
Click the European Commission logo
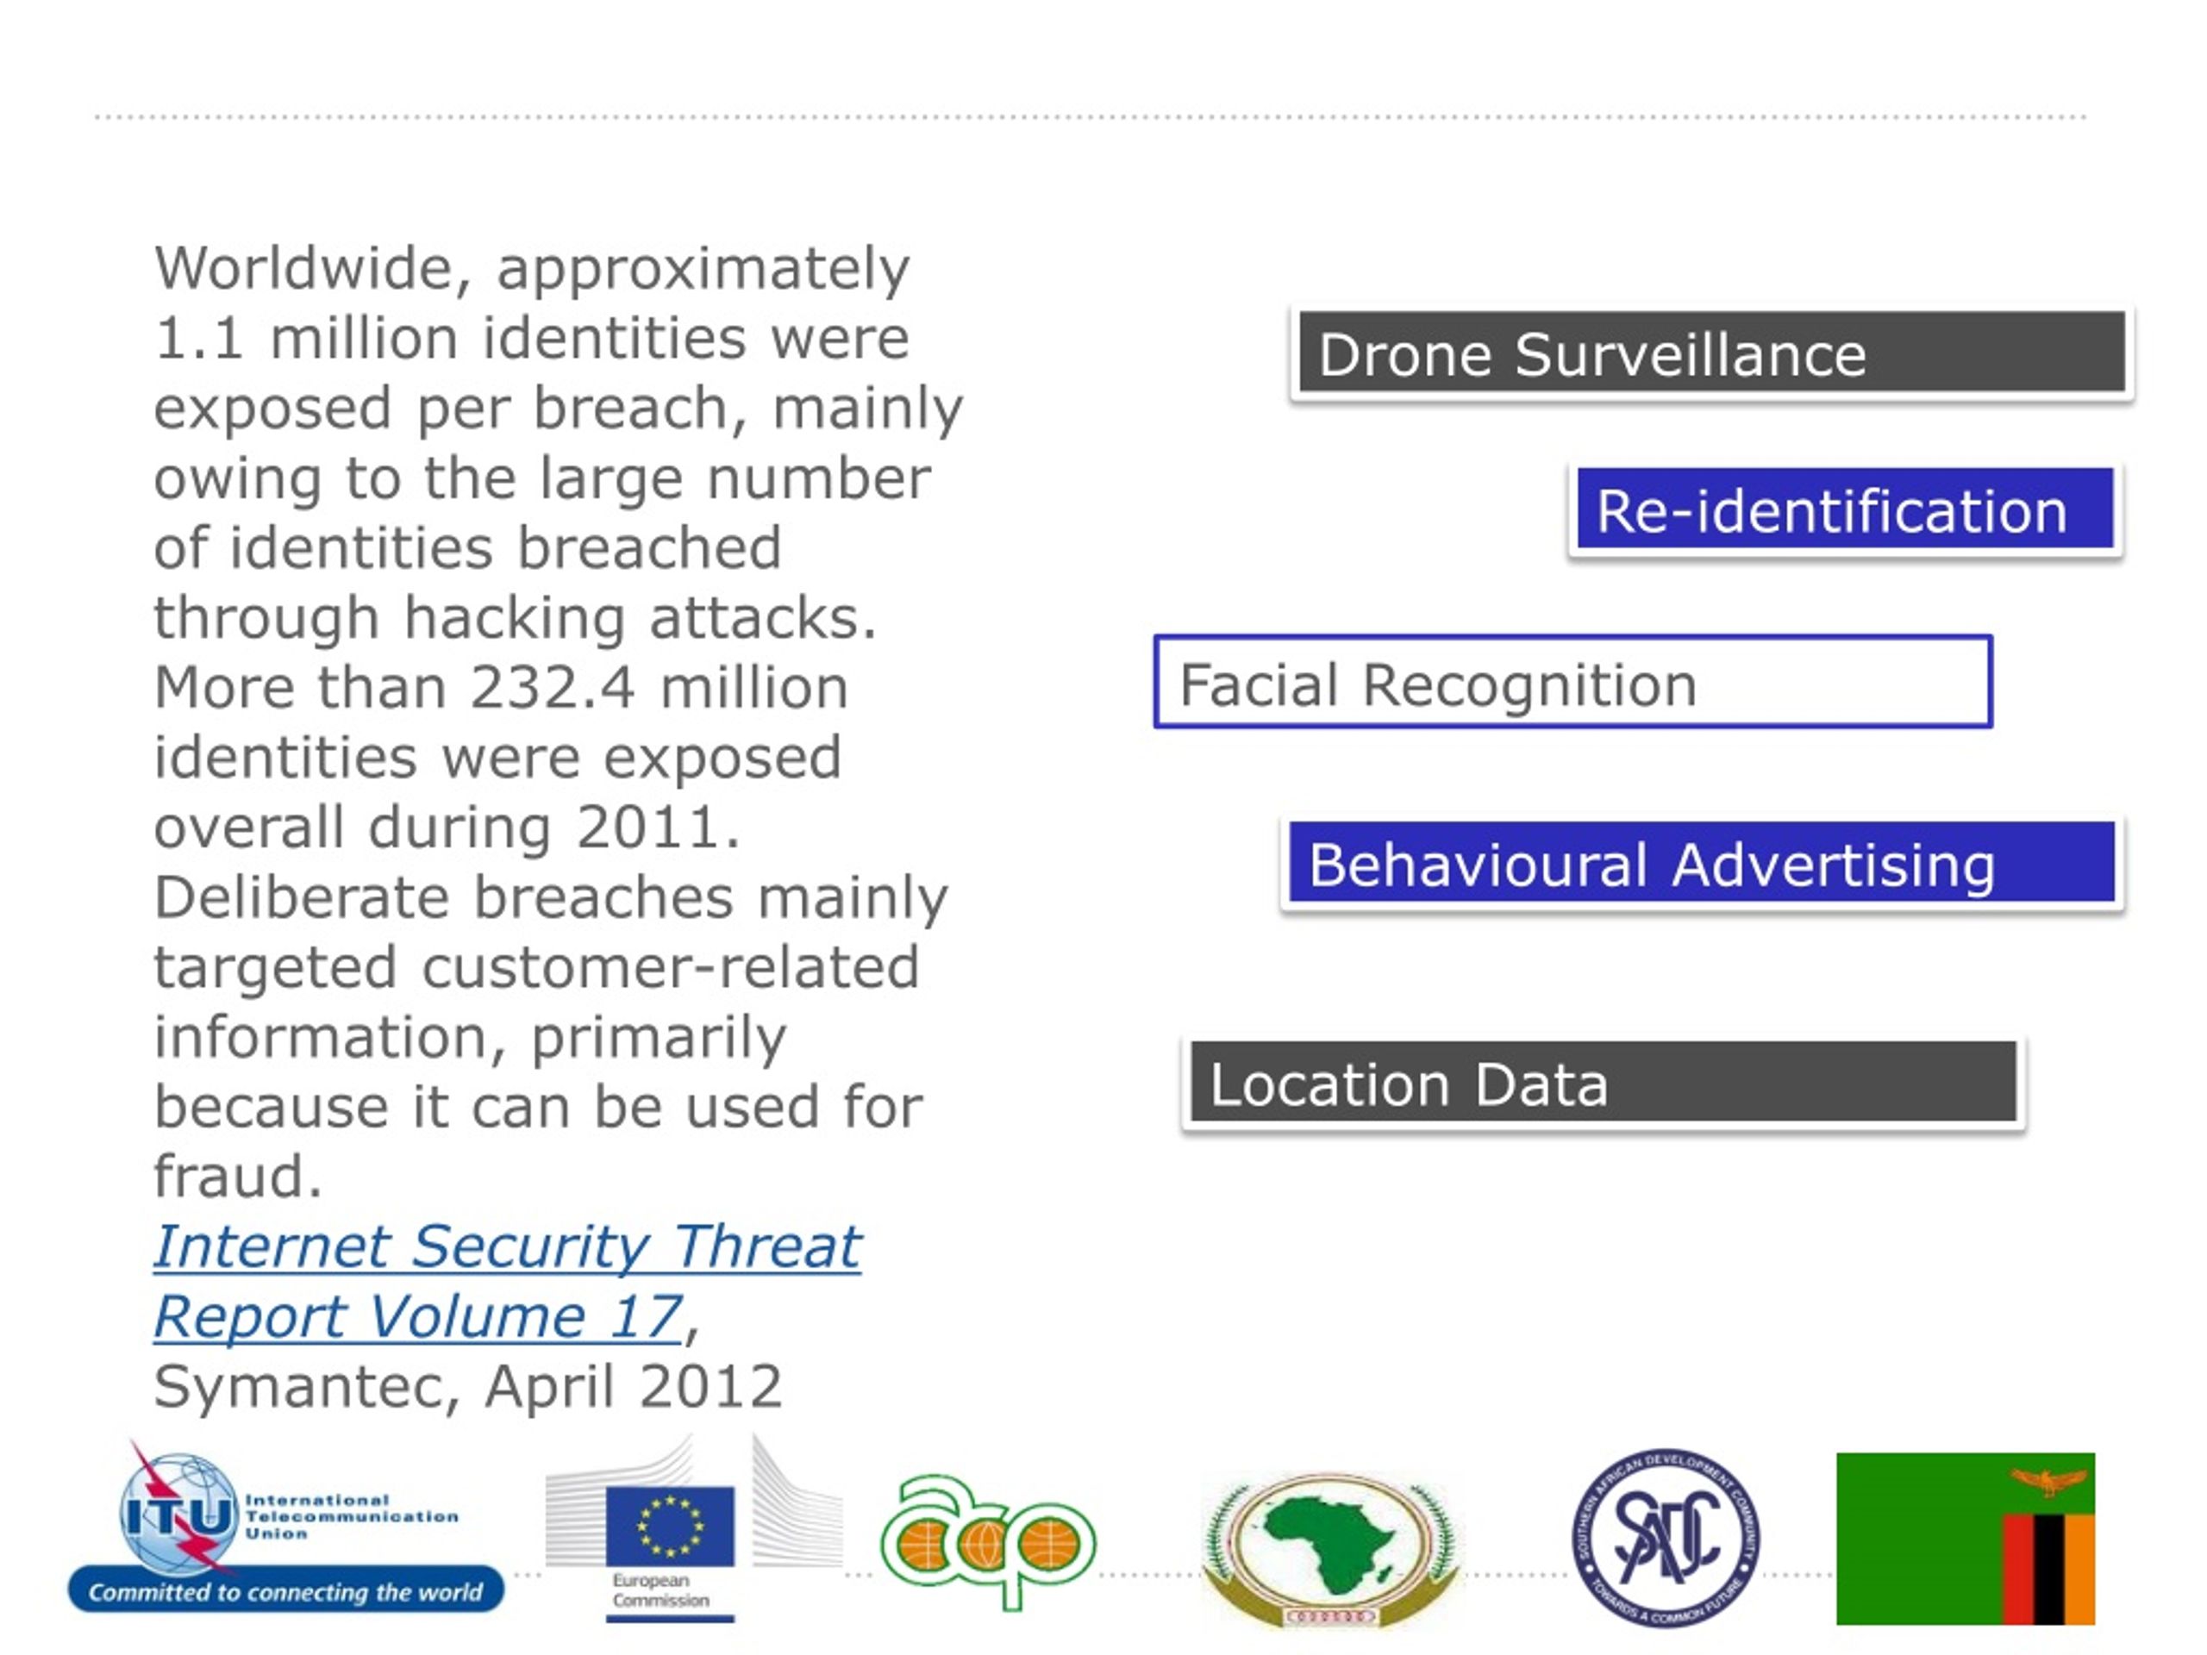[693, 1528]
